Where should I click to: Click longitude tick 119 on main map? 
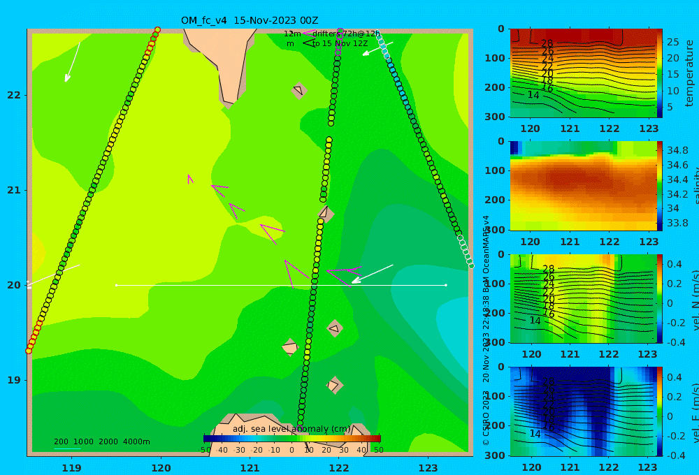tap(71, 468)
